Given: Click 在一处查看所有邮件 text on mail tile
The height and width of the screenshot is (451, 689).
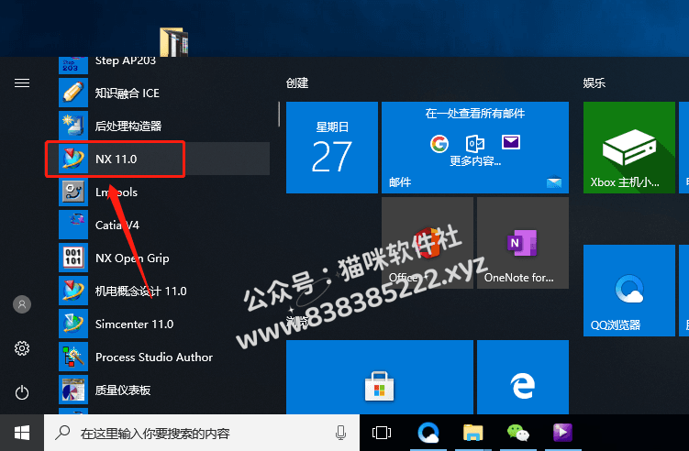Looking at the screenshot, I should [475, 114].
